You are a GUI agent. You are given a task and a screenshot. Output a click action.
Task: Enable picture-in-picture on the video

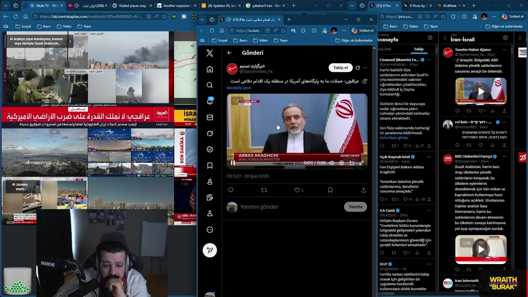(x=351, y=163)
